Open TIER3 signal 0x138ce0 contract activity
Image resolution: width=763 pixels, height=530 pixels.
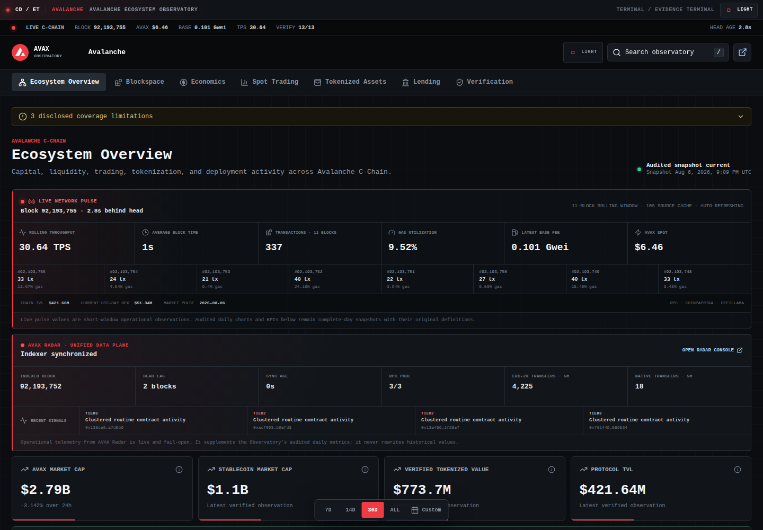163,420
